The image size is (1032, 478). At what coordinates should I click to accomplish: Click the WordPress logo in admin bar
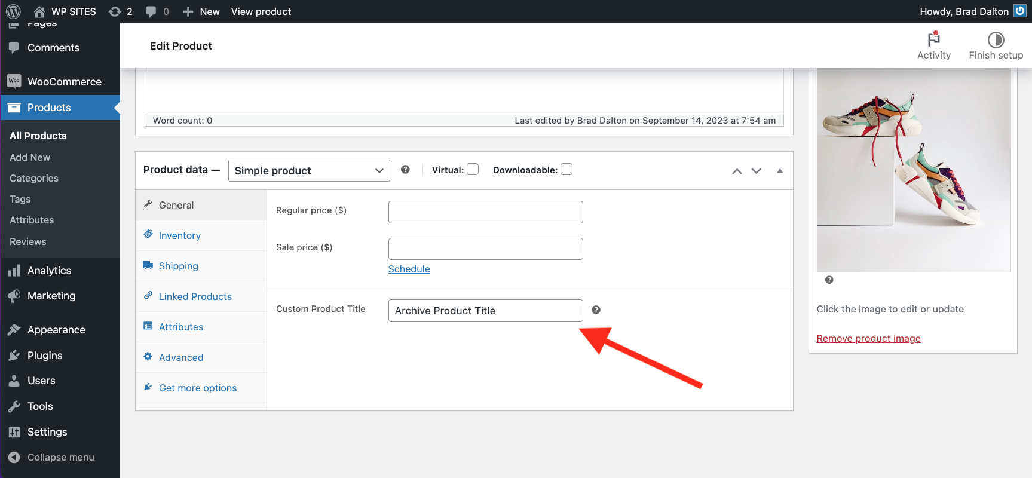coord(13,11)
